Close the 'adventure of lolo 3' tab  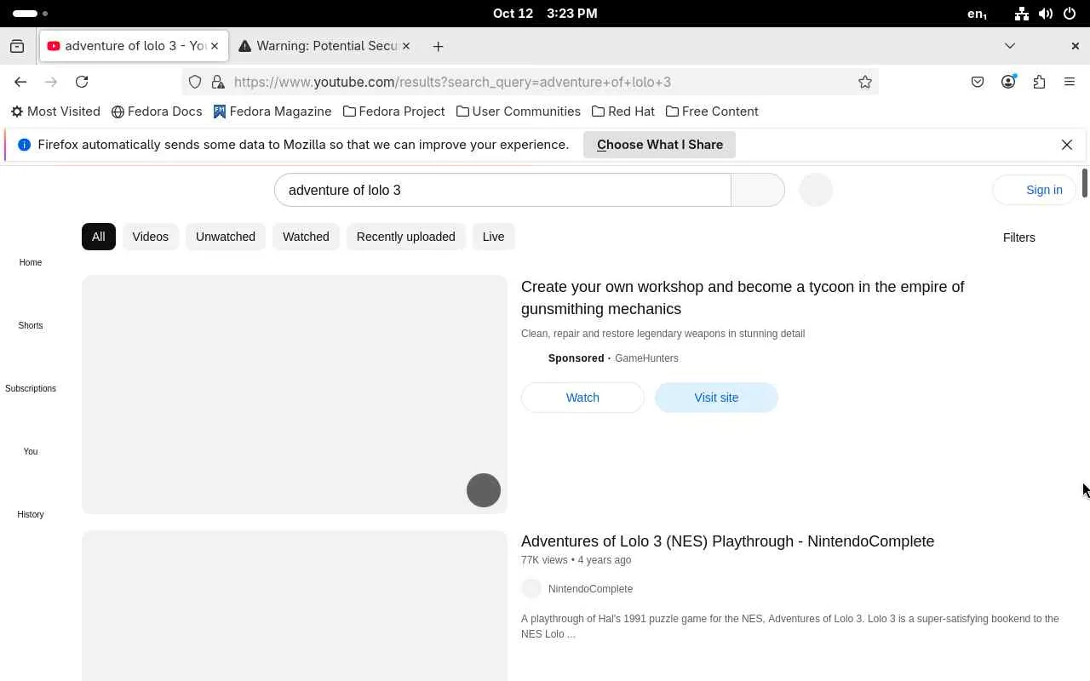pyautogui.click(x=215, y=46)
